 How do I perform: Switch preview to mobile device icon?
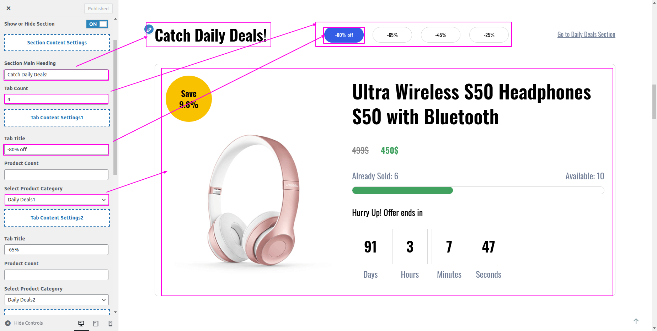click(x=110, y=323)
